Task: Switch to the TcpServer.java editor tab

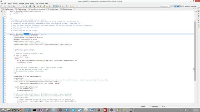Action: click(x=22, y=9)
